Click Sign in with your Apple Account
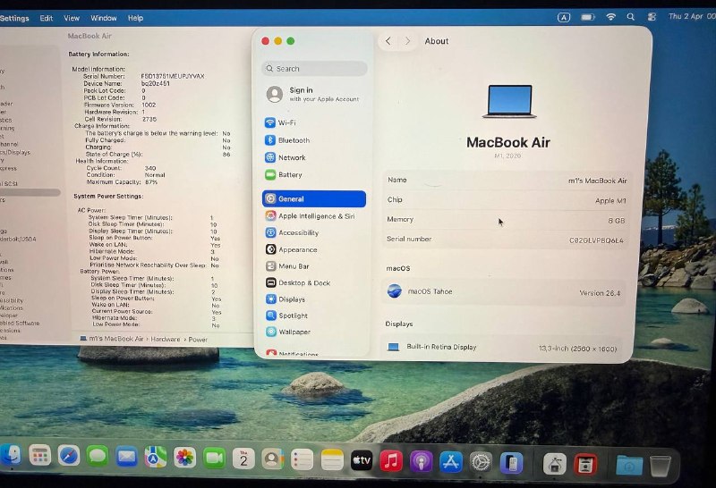This screenshot has width=716, height=488. pyautogui.click(x=313, y=94)
